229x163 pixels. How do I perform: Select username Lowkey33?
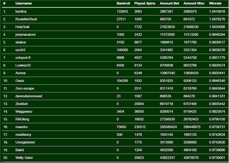click(x=23, y=65)
